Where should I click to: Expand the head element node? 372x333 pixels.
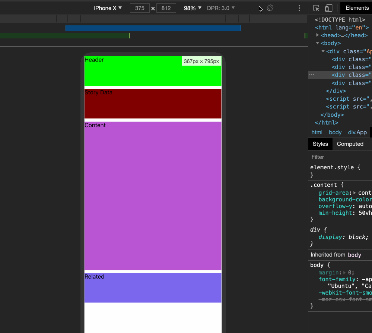317,35
